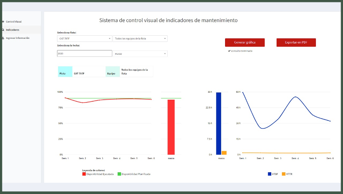Screen dimensions: 343x194
Task: Click the red Disponibilidad Ejecutada legend swatch
Action: tap(84, 174)
